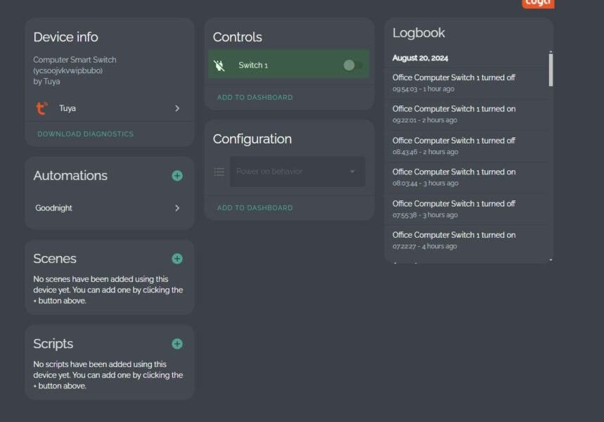The image size is (604, 422).
Task: Select the Tuya integration row
Action: [105, 108]
